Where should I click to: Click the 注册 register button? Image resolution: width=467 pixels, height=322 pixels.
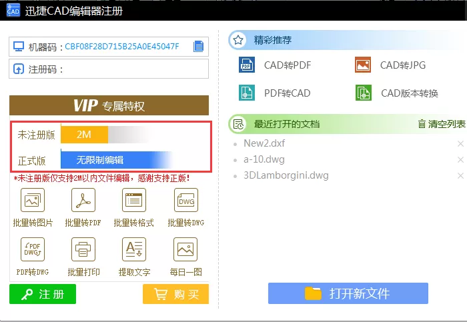[43, 294]
